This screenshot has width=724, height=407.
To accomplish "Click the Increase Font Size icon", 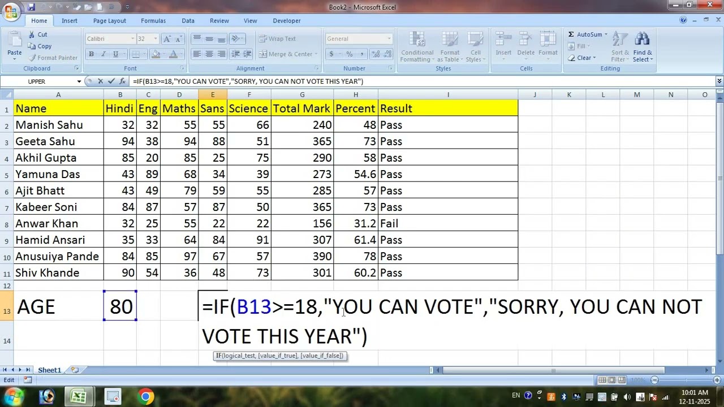I will pos(167,39).
